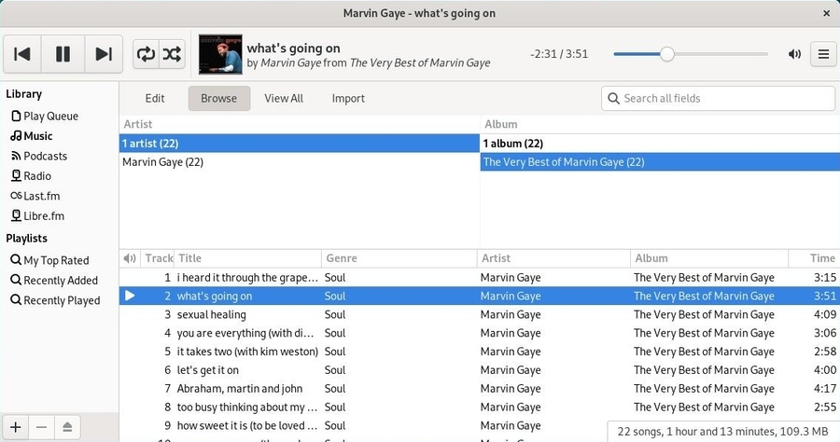Click the playing indicator on track 2
Viewport: 840px width, 442px height.
point(130,296)
